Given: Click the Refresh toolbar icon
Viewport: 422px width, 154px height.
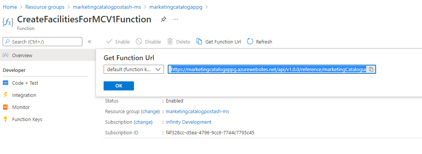Looking at the screenshot, I should click(x=250, y=42).
